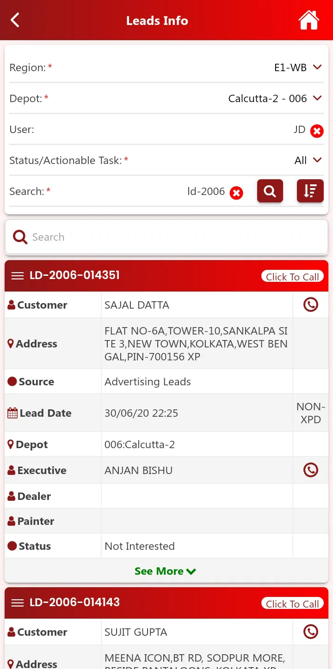This screenshot has width=333, height=669.
Task: Click the Lead Date calendar icon
Action: click(x=12, y=413)
